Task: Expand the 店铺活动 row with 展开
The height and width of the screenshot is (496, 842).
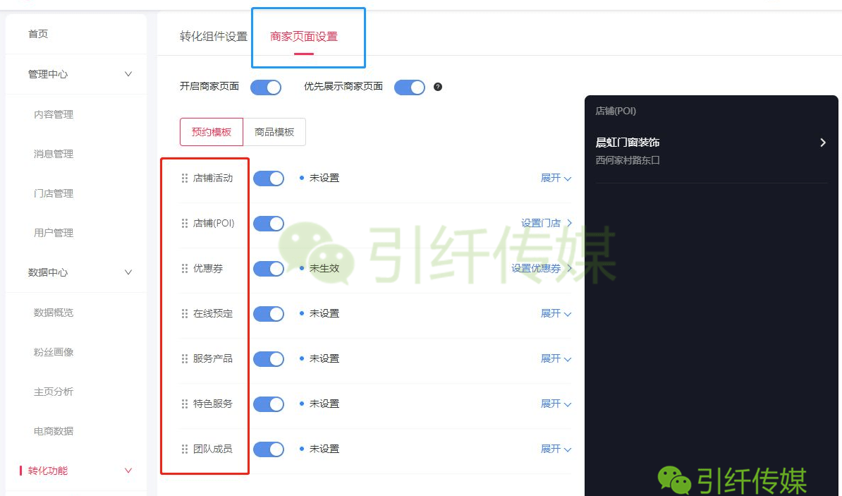Action: point(556,178)
